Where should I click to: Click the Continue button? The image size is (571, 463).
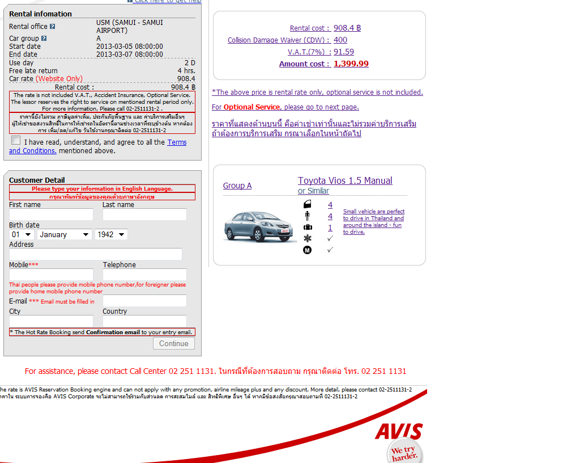point(174,343)
